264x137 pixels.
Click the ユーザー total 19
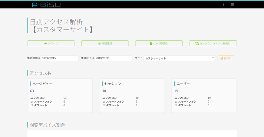coord(176,91)
